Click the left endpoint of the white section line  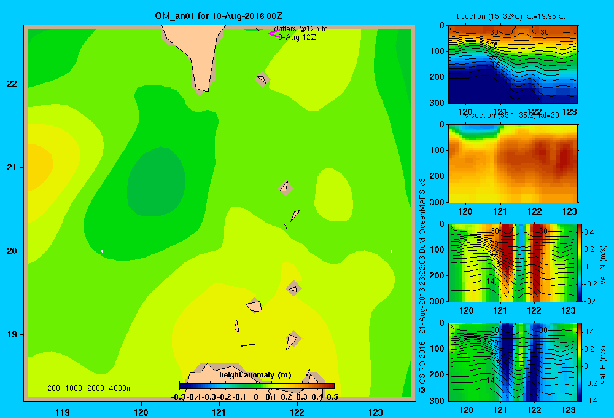102,251
